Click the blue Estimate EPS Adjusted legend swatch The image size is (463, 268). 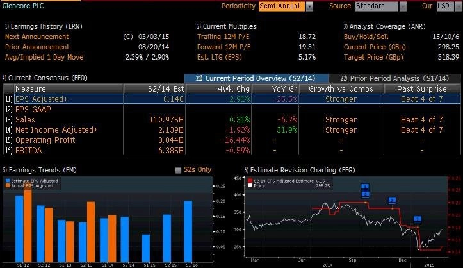click(x=8, y=181)
